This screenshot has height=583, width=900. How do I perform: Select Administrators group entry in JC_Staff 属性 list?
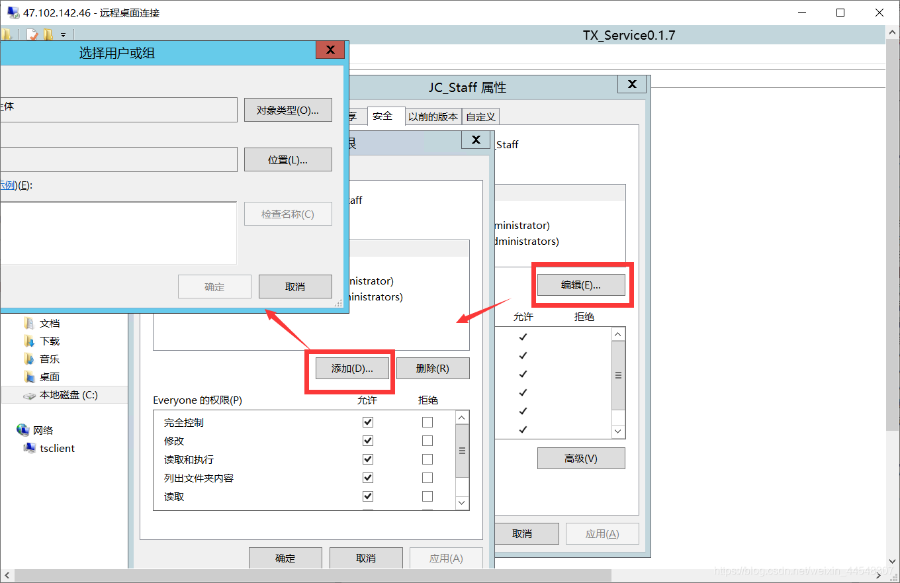[527, 242]
